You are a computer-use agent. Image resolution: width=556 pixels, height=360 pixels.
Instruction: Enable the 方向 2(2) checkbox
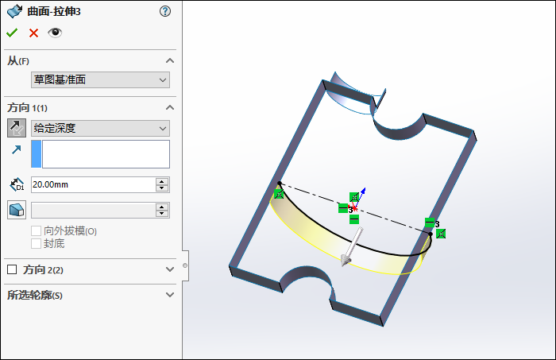pyautogui.click(x=12, y=269)
